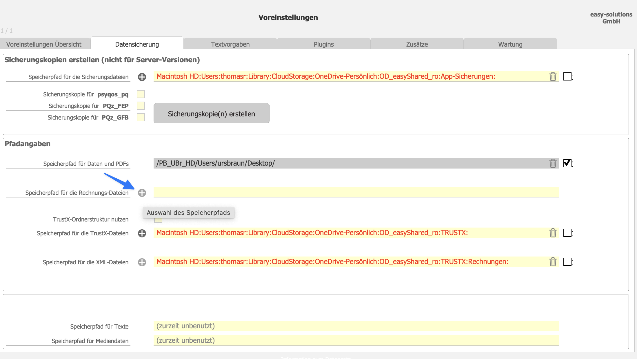Click the easy-solutions GmbH label
Image resolution: width=637 pixels, height=359 pixels.
point(611,18)
